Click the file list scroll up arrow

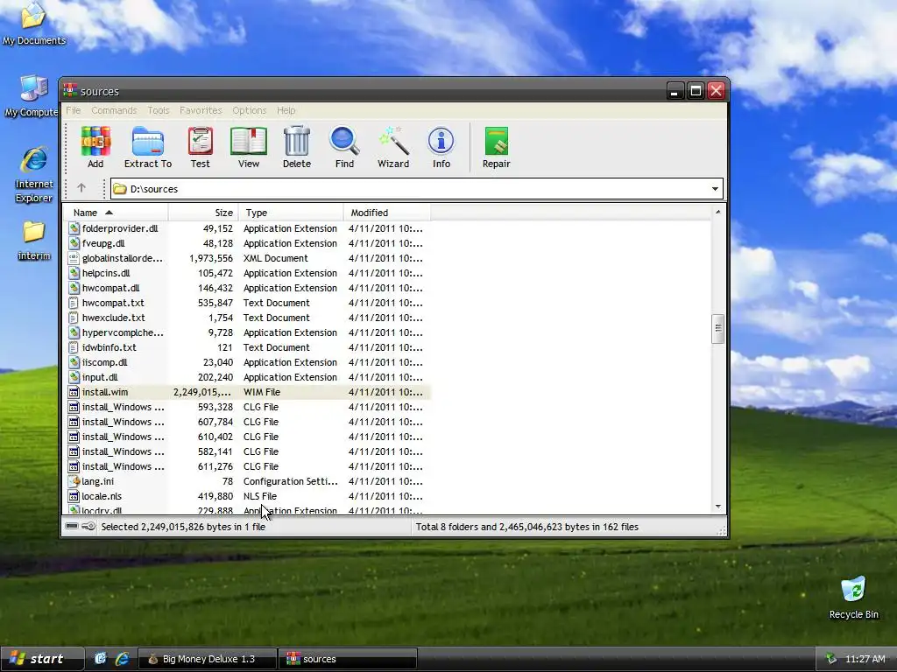click(718, 212)
